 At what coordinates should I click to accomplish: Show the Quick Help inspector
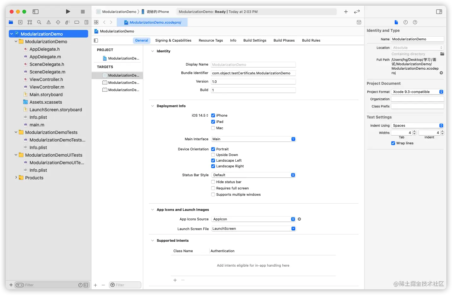tap(415, 22)
